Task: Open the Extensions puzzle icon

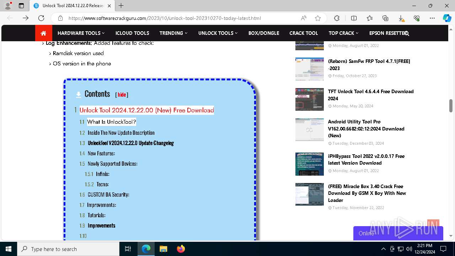Action: (x=337, y=18)
